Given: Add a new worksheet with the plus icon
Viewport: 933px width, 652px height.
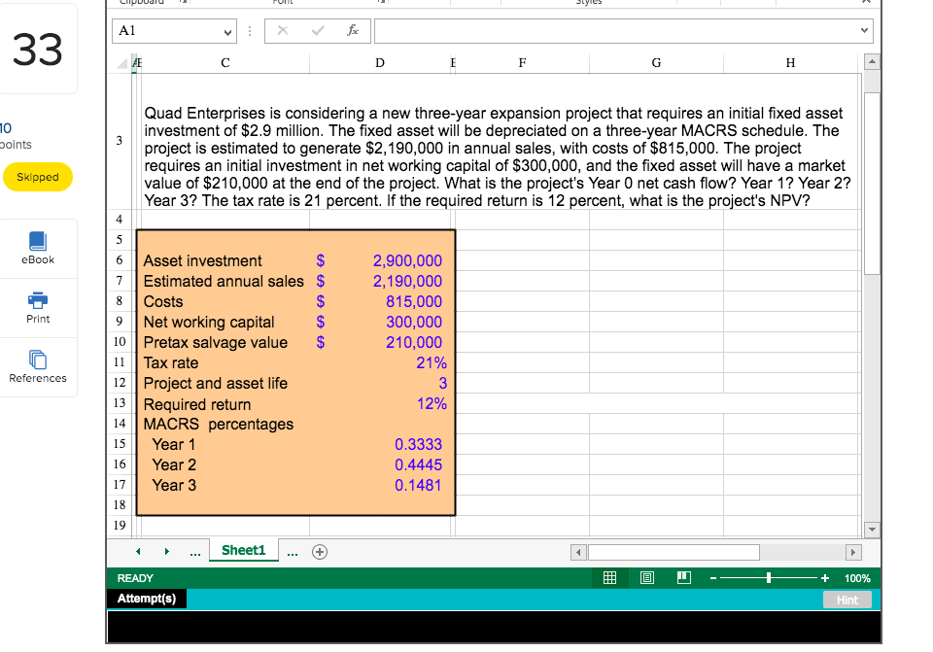Looking at the screenshot, I should coord(319,550).
